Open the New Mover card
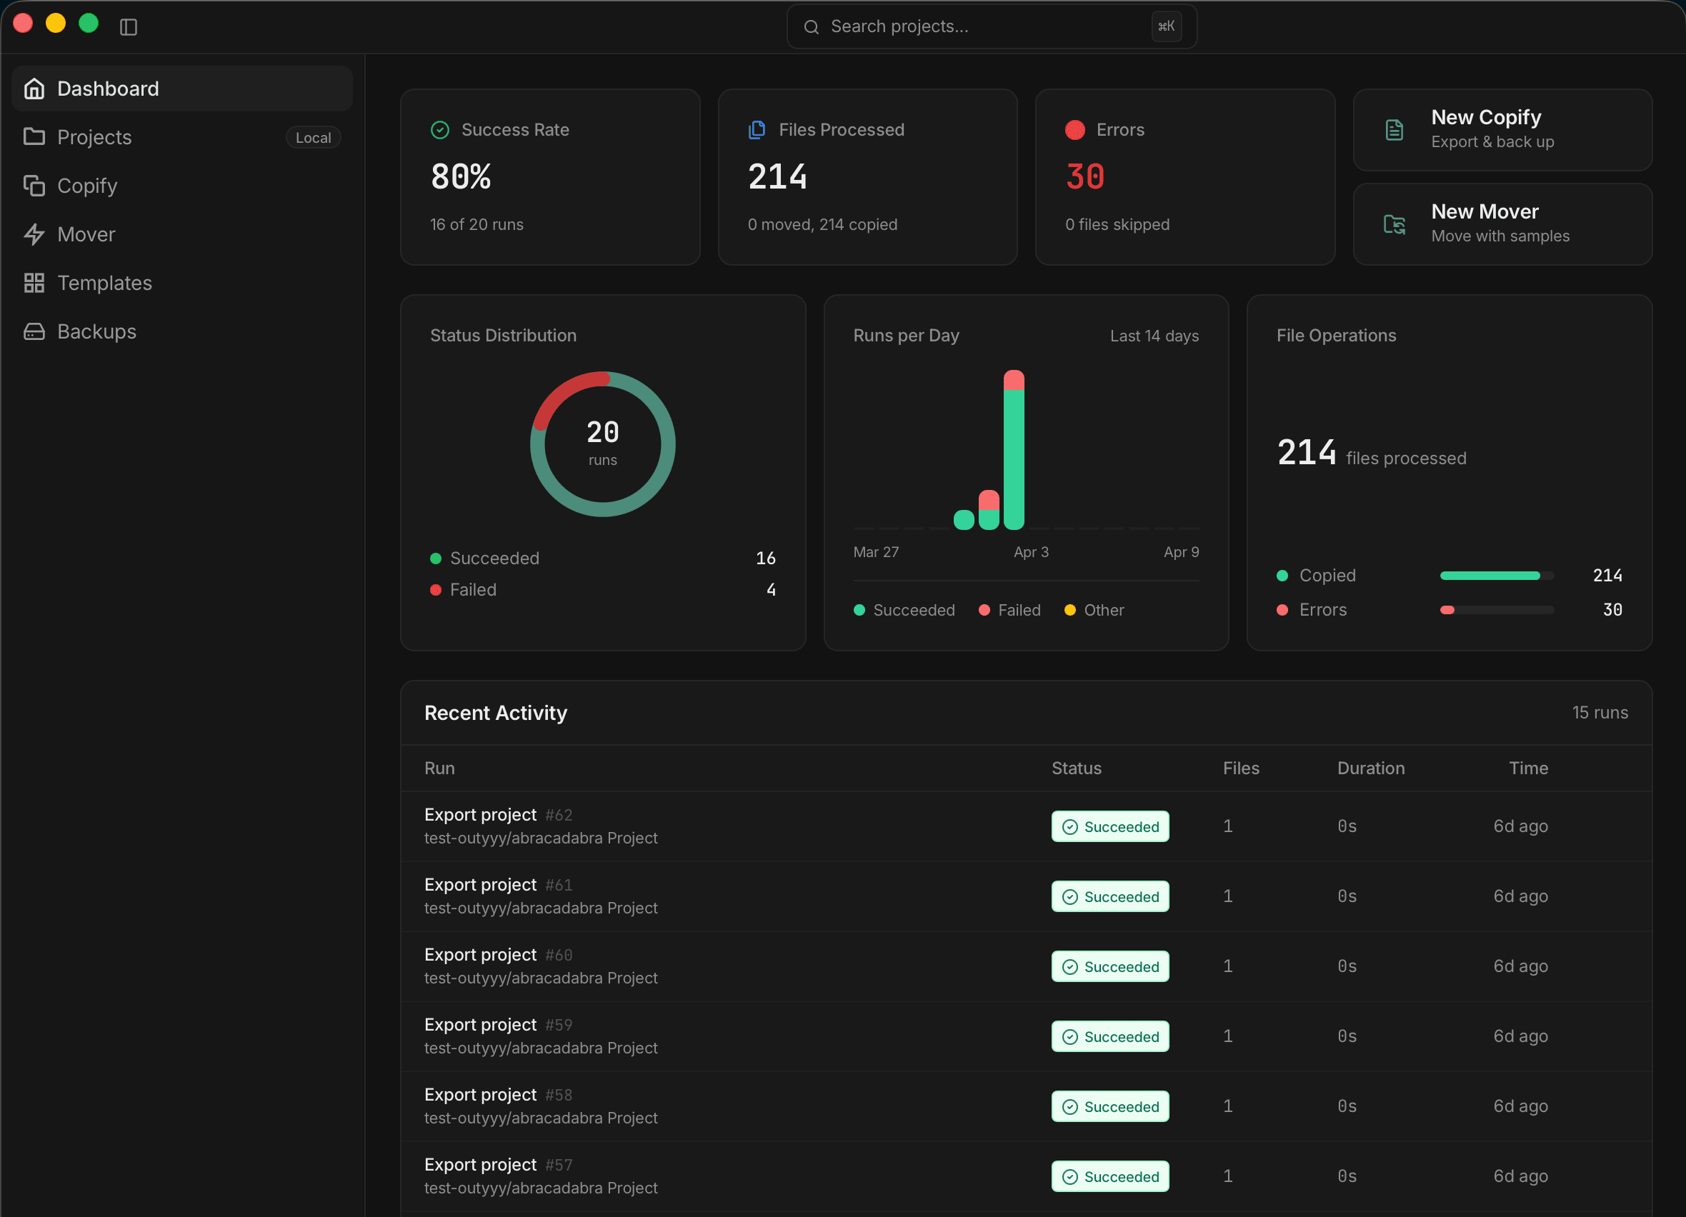1686x1217 pixels. [x=1502, y=224]
